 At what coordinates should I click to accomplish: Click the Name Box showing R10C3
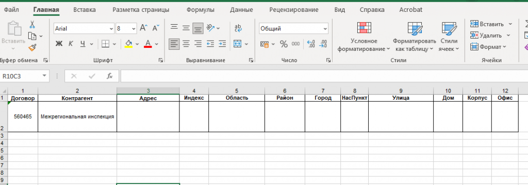point(20,76)
